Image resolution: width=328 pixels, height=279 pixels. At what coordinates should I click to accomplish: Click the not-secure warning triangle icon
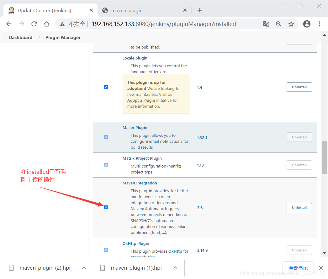[62, 24]
